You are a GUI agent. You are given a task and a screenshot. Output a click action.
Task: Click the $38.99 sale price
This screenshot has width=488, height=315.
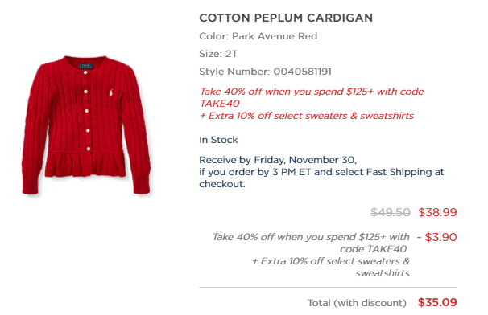coord(437,212)
